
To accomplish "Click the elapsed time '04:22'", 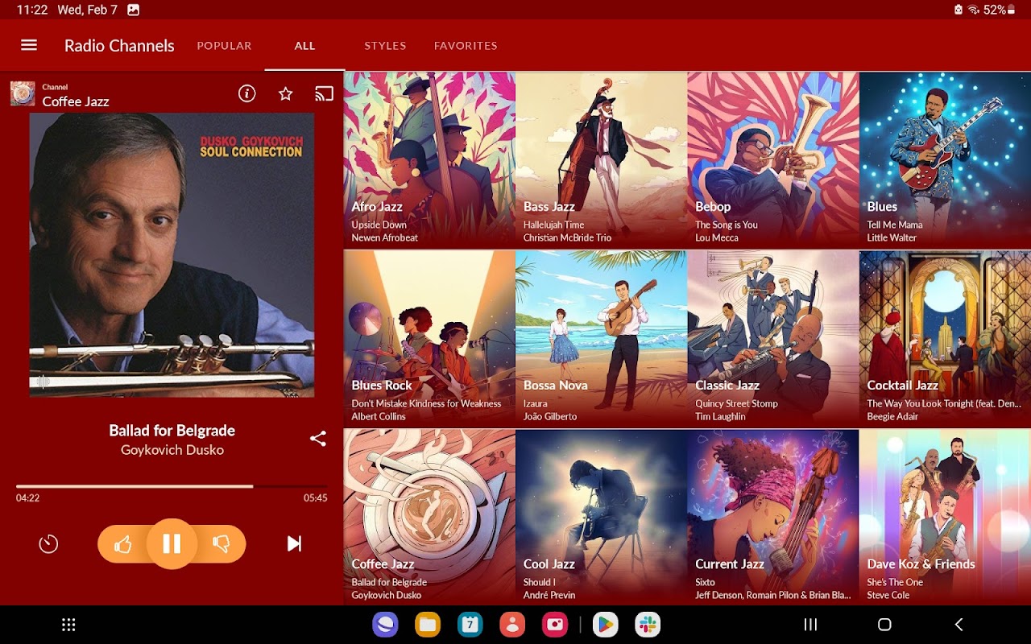I will [27, 498].
